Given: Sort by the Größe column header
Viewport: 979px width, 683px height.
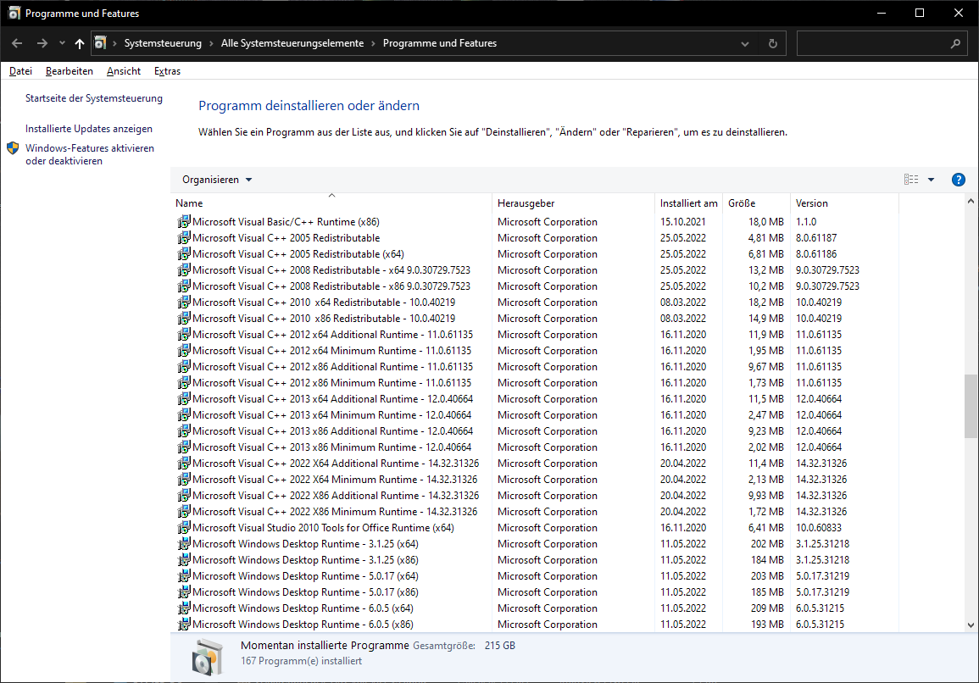Looking at the screenshot, I should pyautogui.click(x=756, y=203).
